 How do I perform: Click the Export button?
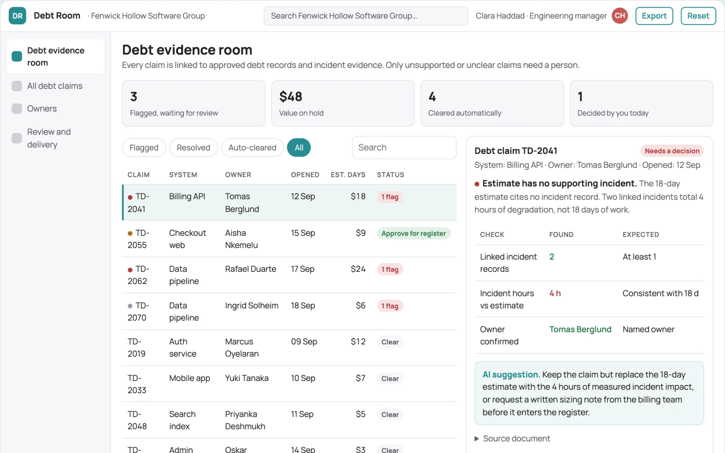click(x=654, y=16)
